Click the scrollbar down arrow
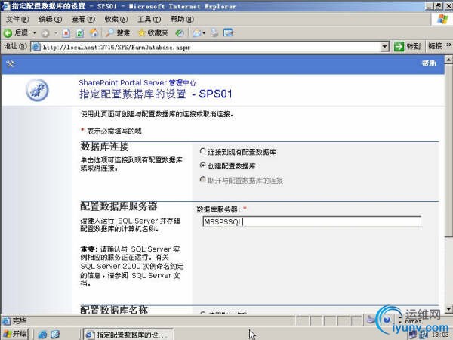The height and width of the screenshot is (340, 453). tap(448, 309)
